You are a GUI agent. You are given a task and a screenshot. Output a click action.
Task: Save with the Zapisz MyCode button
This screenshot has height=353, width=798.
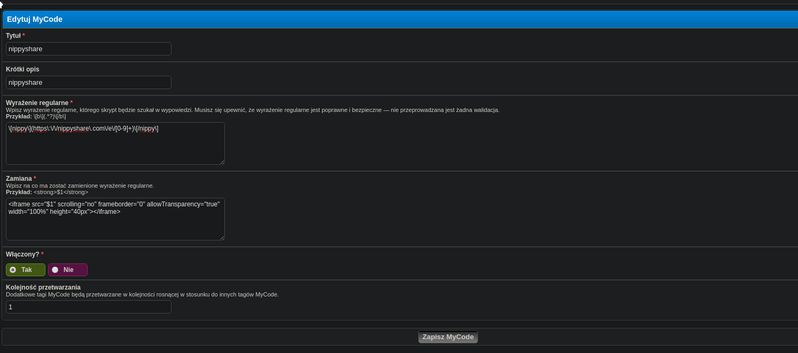[x=448, y=337]
